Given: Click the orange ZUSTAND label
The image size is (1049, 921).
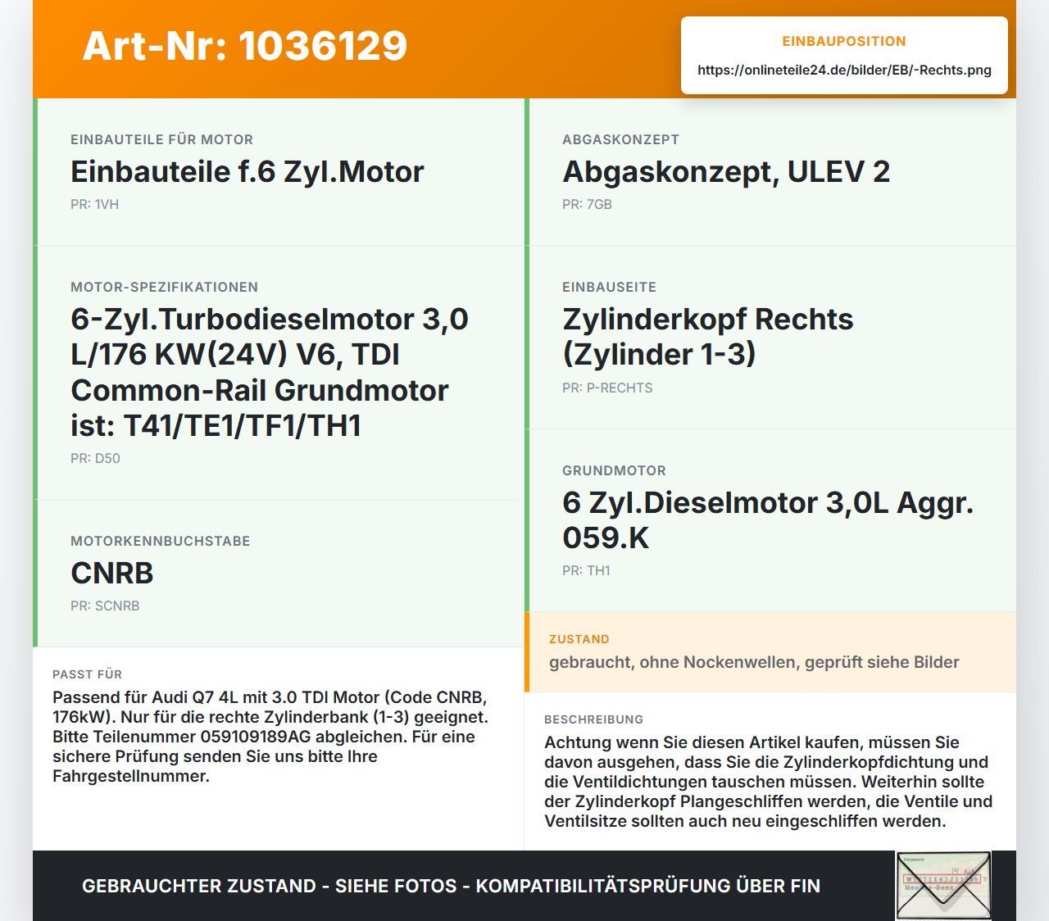Looking at the screenshot, I should coord(579,639).
